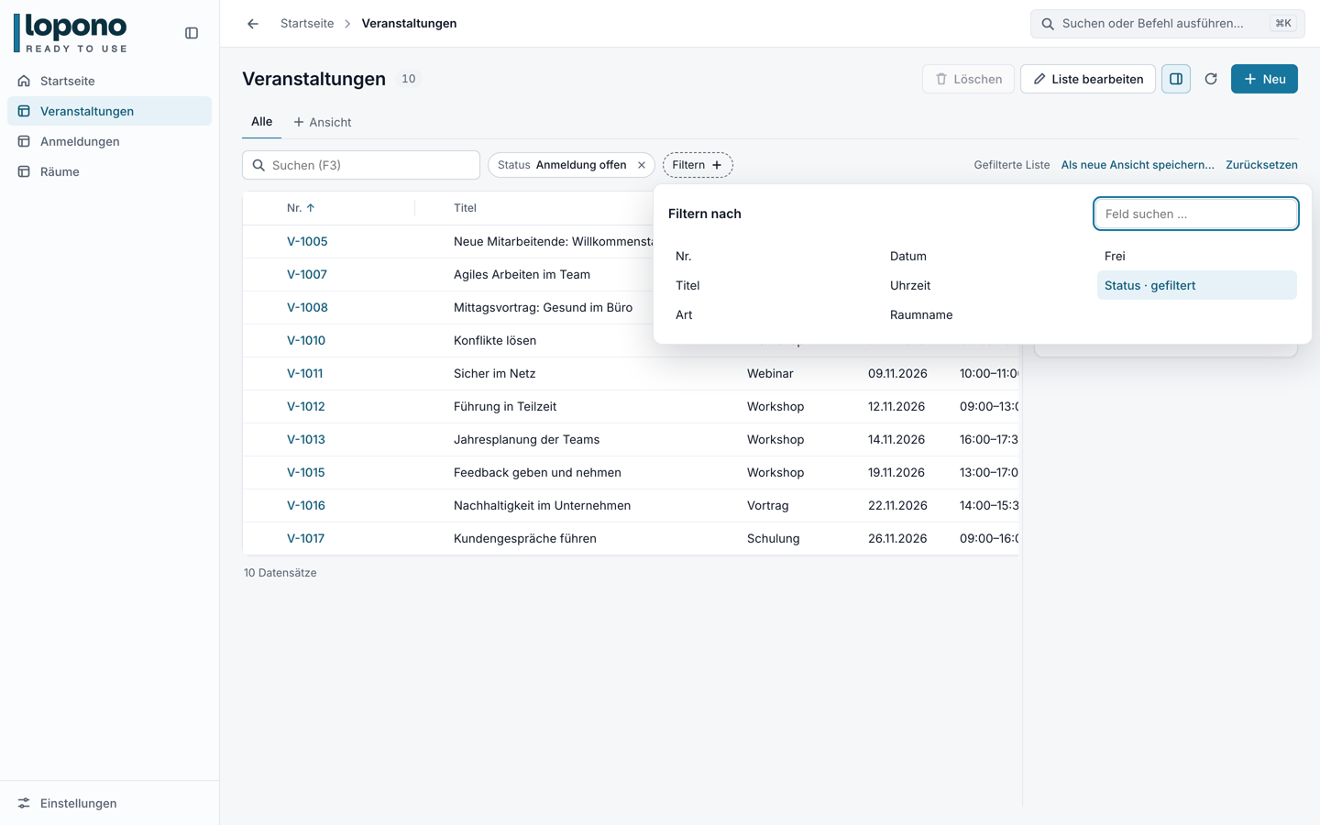1320x825 pixels.
Task: Open record V-1007
Action: [307, 274]
